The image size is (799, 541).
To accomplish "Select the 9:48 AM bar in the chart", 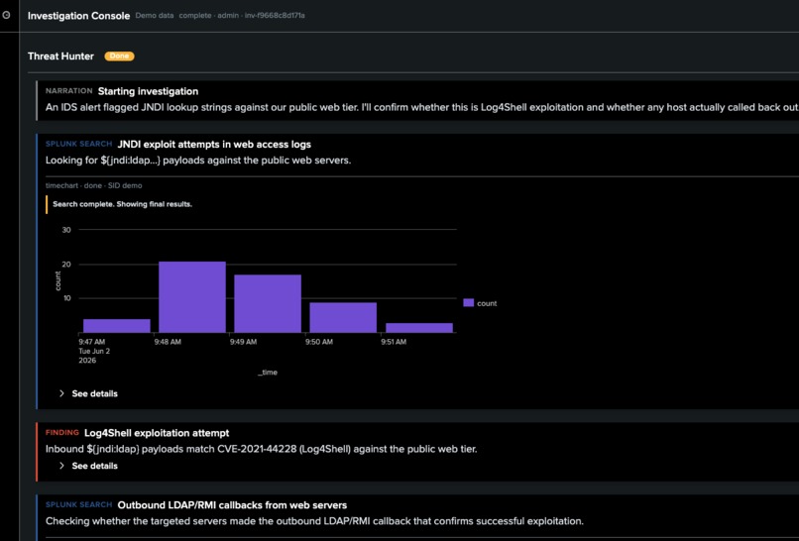I will click(192, 297).
